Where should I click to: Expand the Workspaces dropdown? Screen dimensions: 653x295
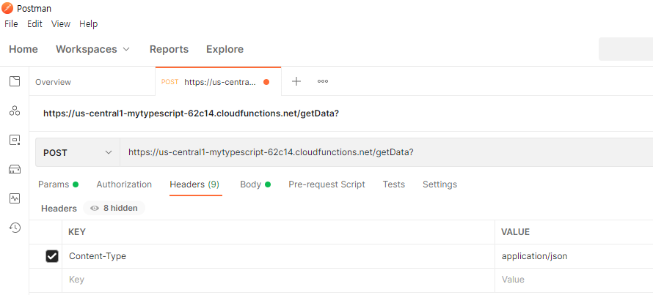pyautogui.click(x=93, y=49)
